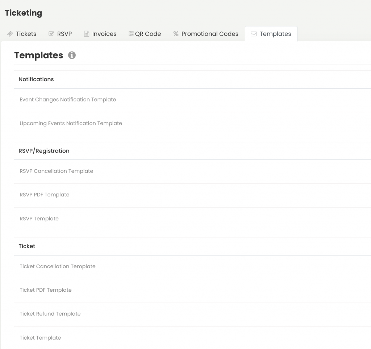Open Ticket Cancellation Template
Image resolution: width=371 pixels, height=349 pixels.
[x=193, y=267]
